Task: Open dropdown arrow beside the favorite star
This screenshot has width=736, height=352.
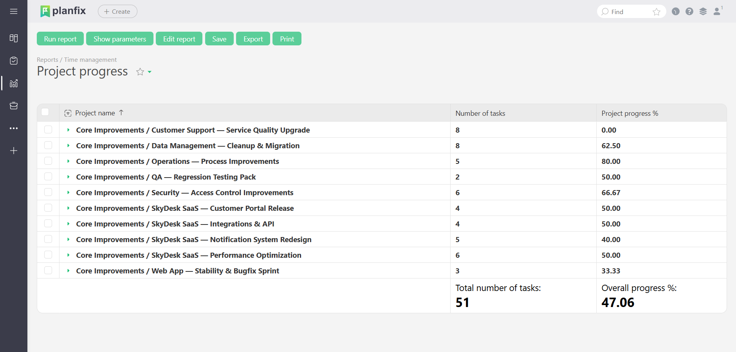Action: (x=150, y=72)
